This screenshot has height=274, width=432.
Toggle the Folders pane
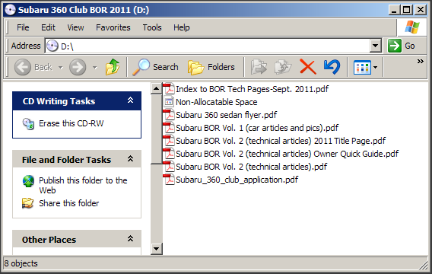coord(211,67)
